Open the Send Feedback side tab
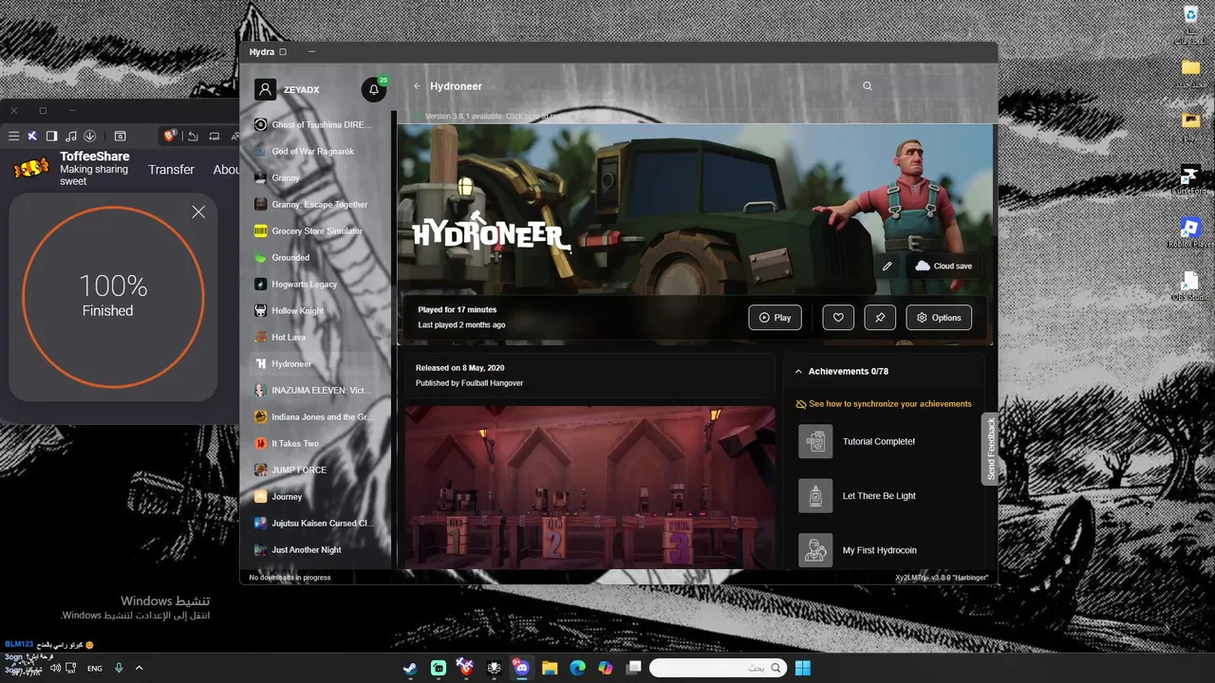The image size is (1215, 683). coord(991,449)
